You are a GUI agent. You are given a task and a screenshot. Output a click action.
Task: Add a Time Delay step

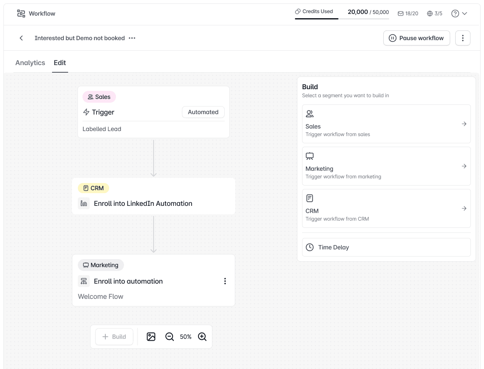tap(386, 247)
